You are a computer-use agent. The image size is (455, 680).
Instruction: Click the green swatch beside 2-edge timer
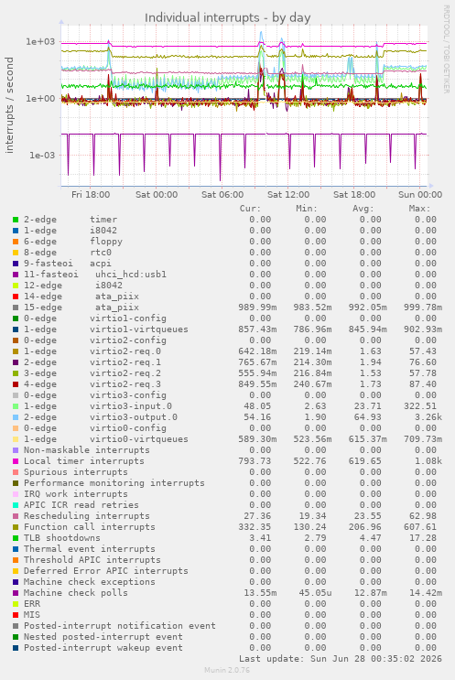16,220
